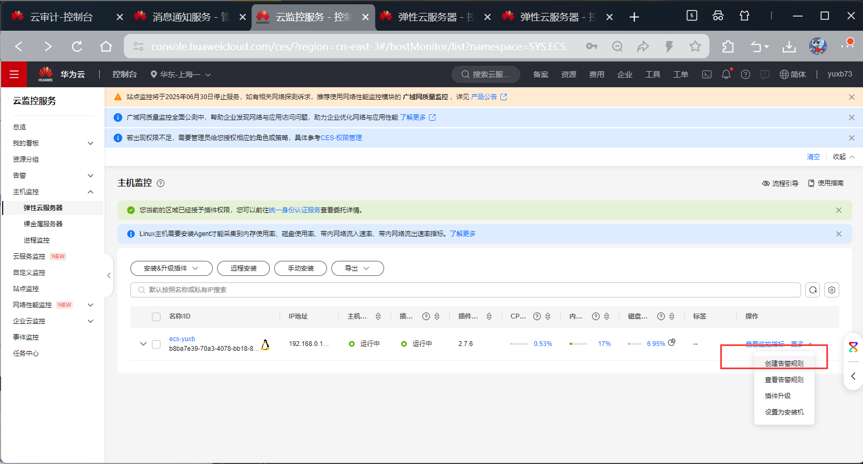Open 流程引导 guide

780,183
